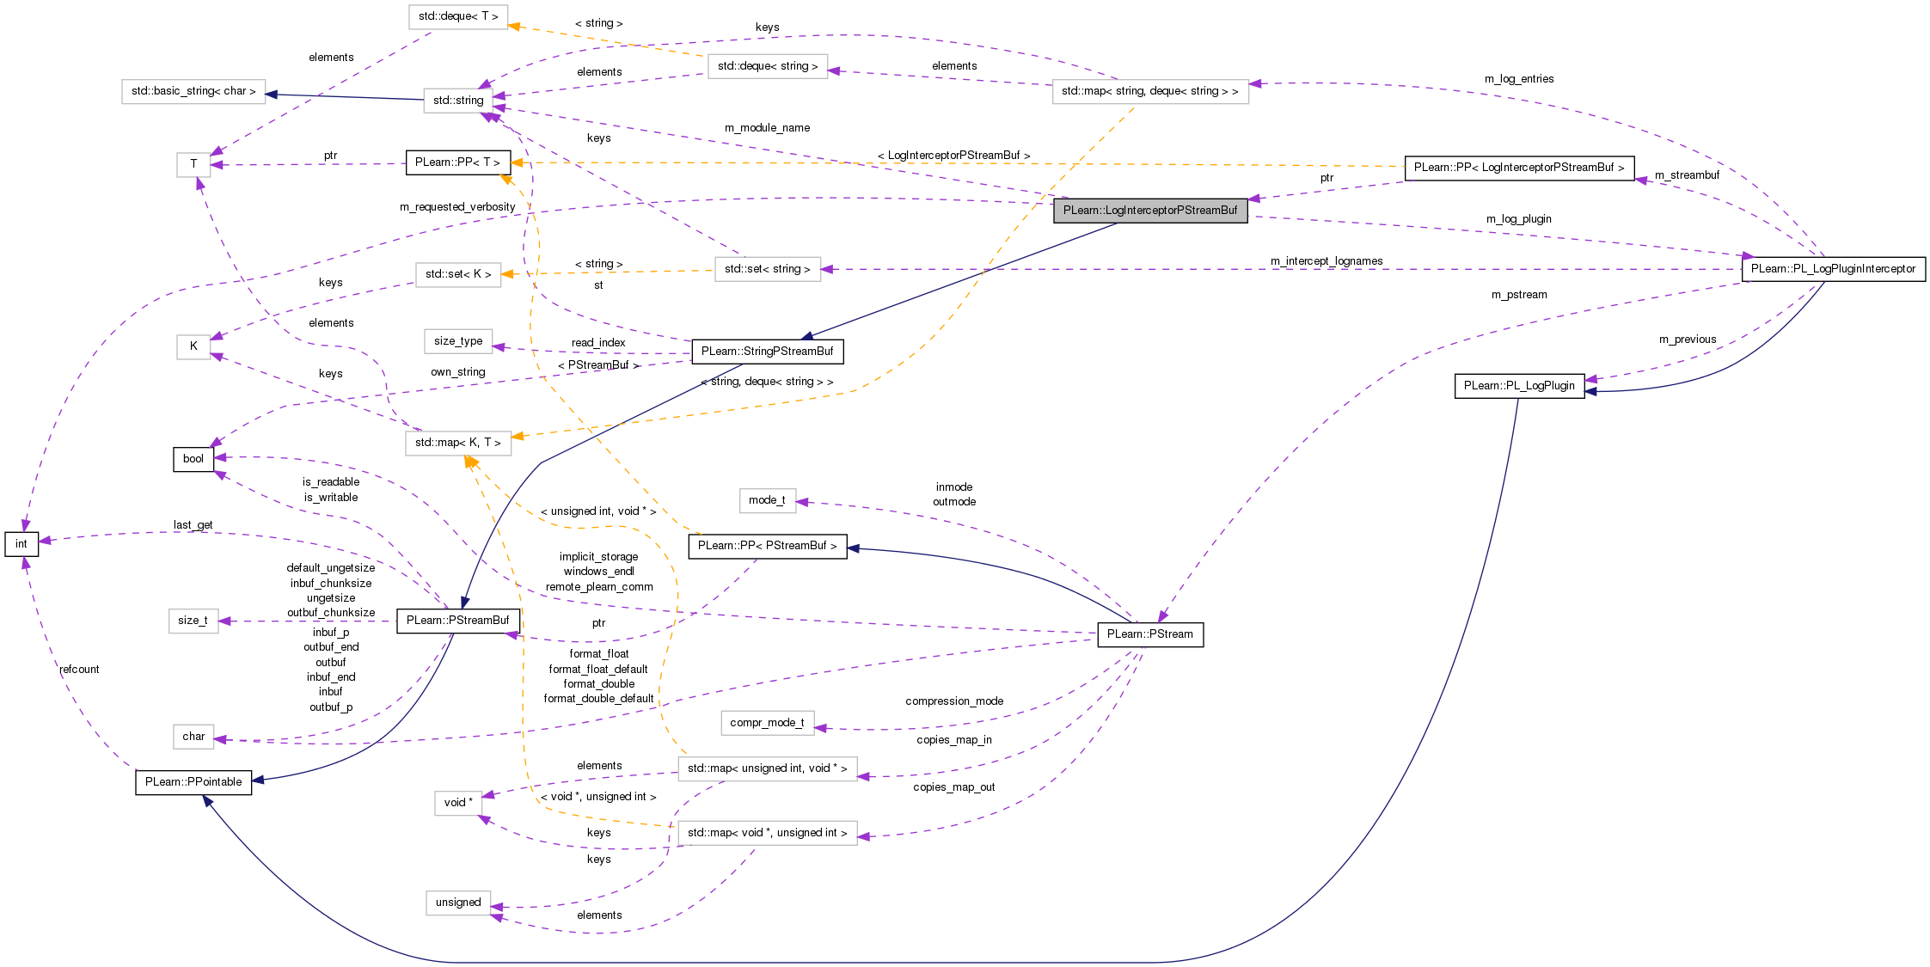
Task: Select the size_t node
Action: [193, 621]
